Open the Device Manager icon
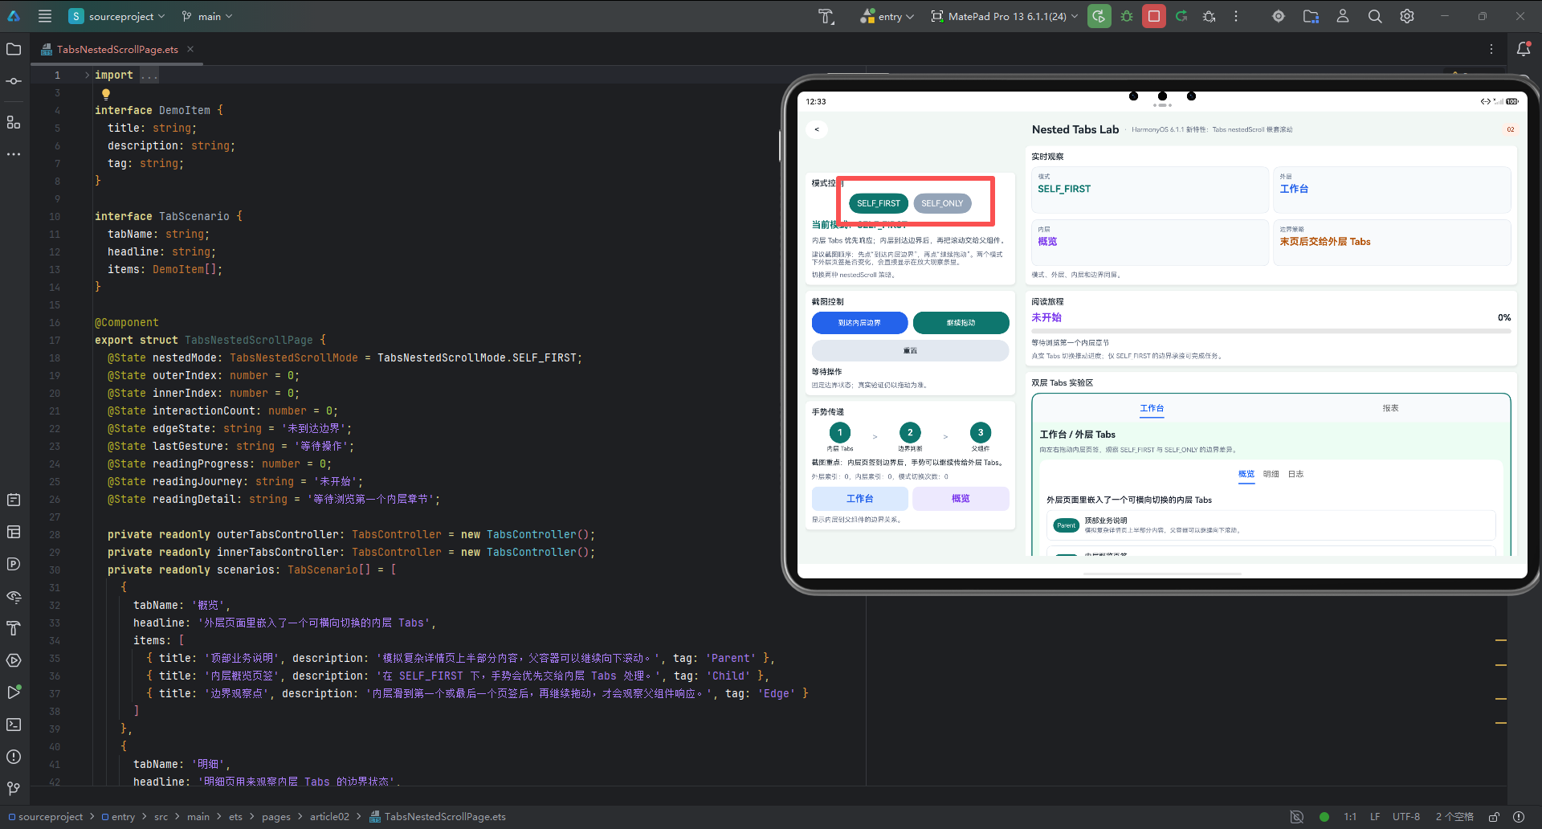Screen dimensions: 1542x829 tap(1279, 16)
